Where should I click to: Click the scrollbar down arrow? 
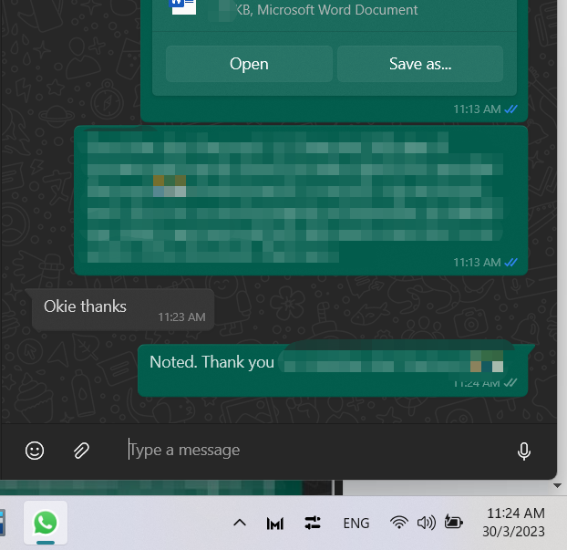[x=557, y=485]
